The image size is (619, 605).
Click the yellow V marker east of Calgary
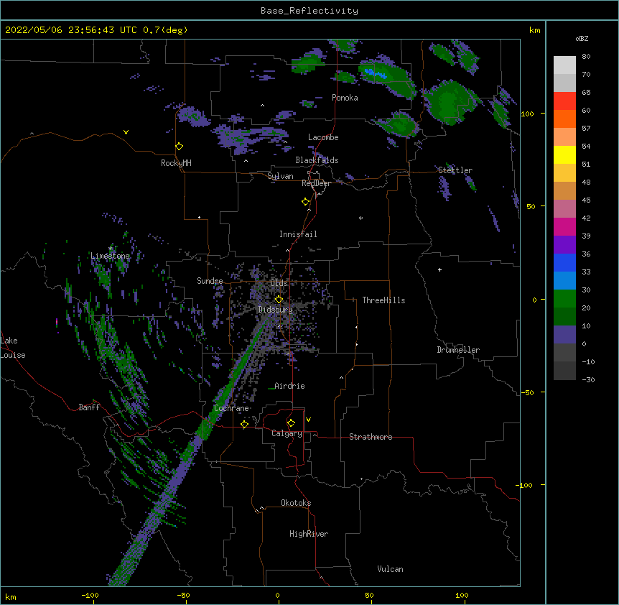[x=308, y=420]
